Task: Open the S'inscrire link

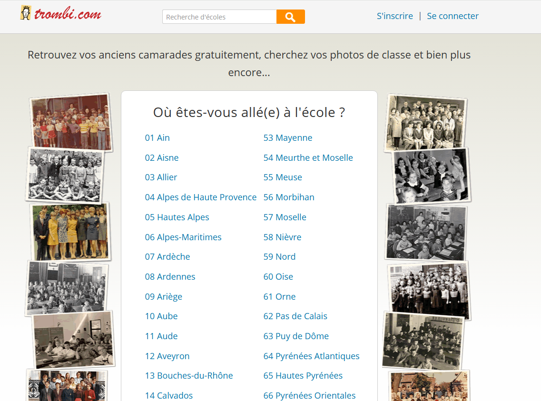Action: coord(395,16)
